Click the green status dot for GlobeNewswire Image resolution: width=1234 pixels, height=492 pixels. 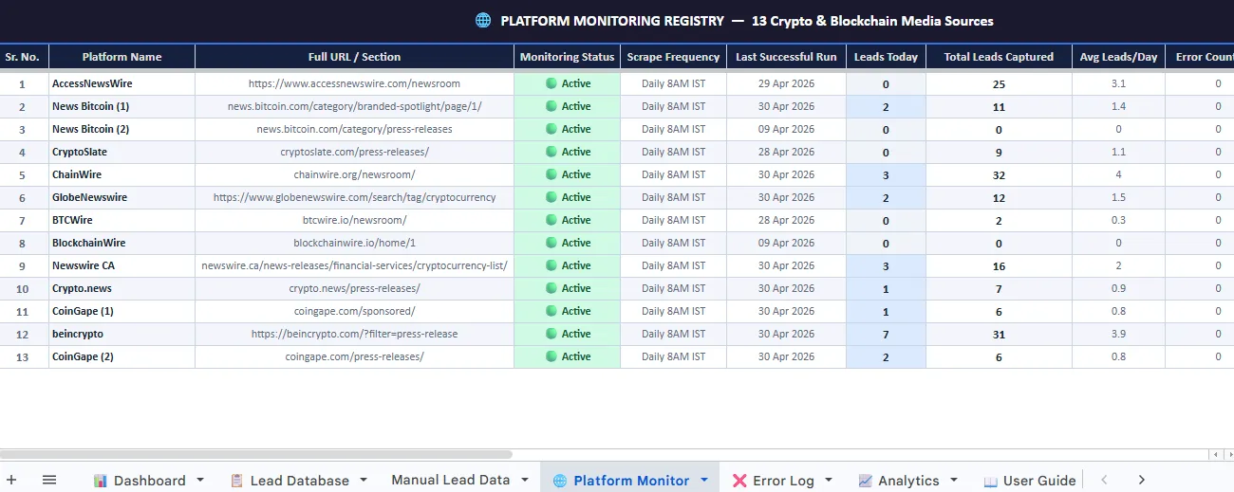pyautogui.click(x=552, y=197)
